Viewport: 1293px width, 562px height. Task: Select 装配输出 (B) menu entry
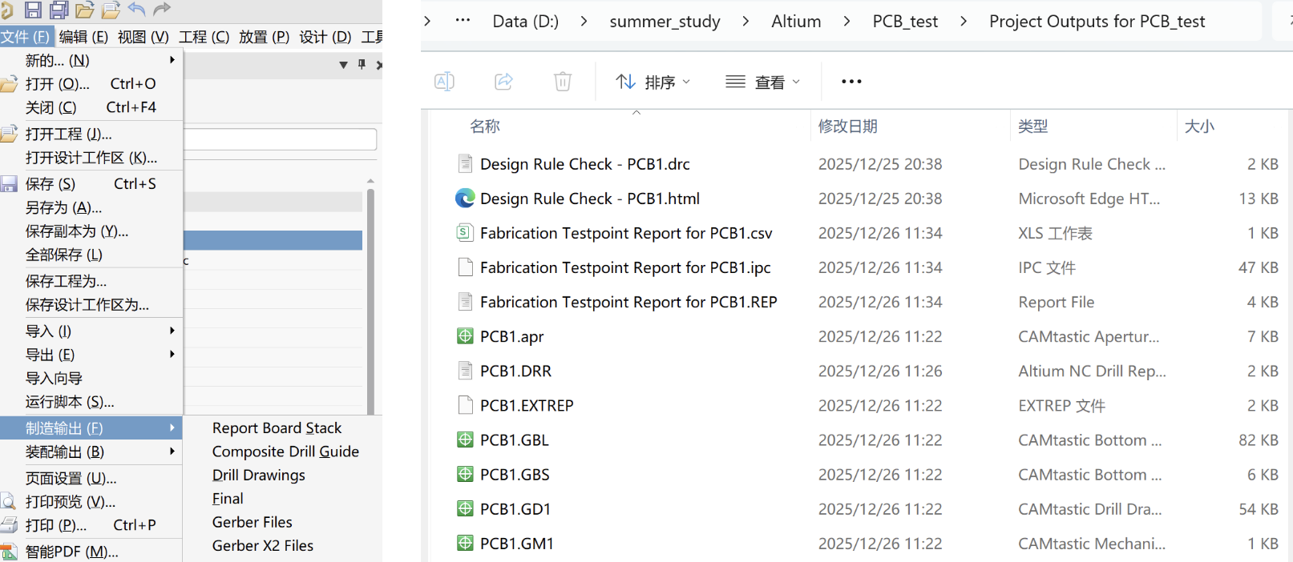coord(91,452)
